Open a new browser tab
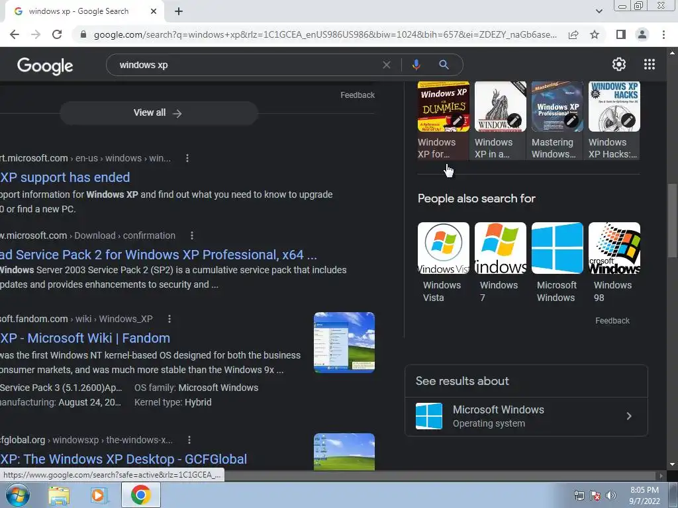This screenshot has width=678, height=508. (x=179, y=12)
